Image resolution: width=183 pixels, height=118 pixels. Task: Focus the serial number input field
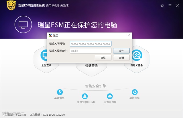(x=90, y=44)
